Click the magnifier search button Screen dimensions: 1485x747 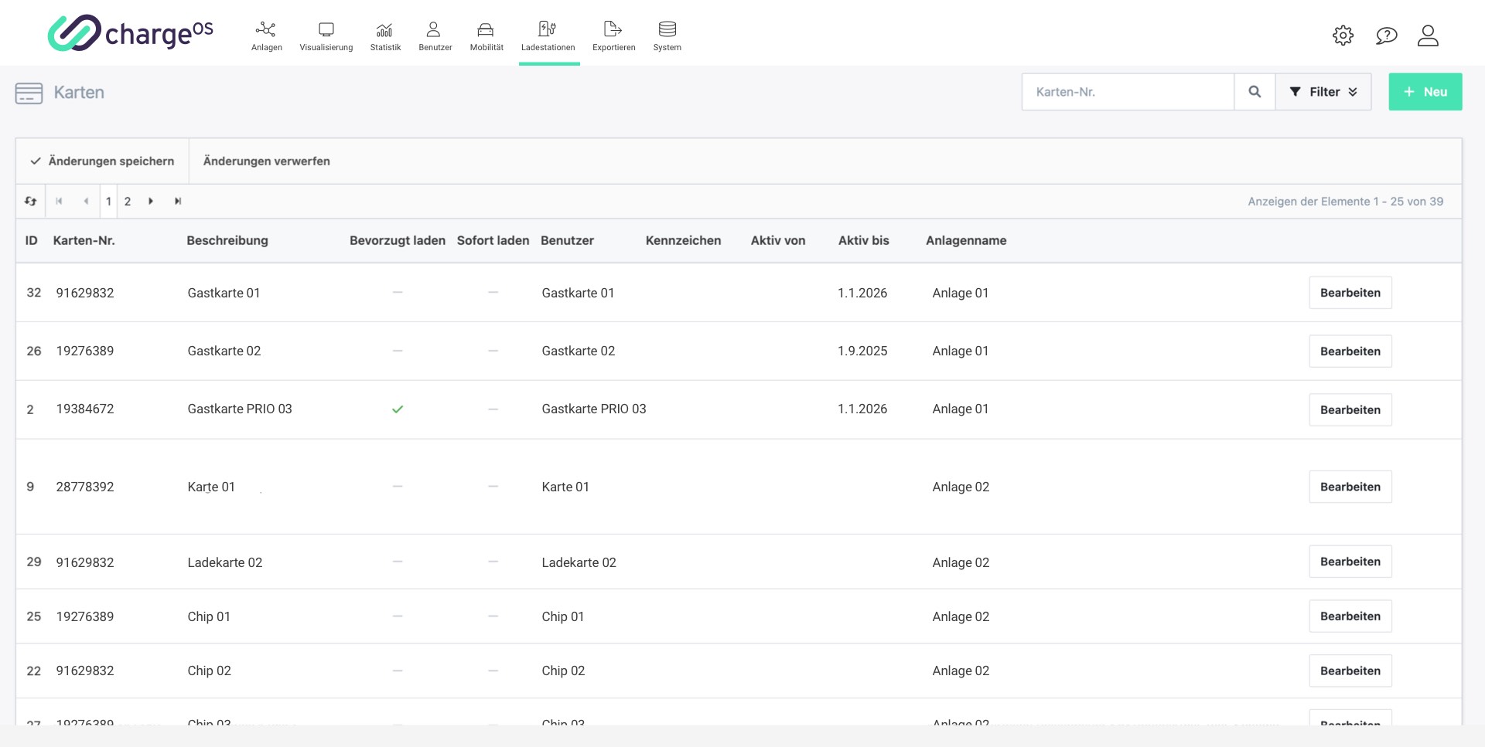pos(1255,92)
